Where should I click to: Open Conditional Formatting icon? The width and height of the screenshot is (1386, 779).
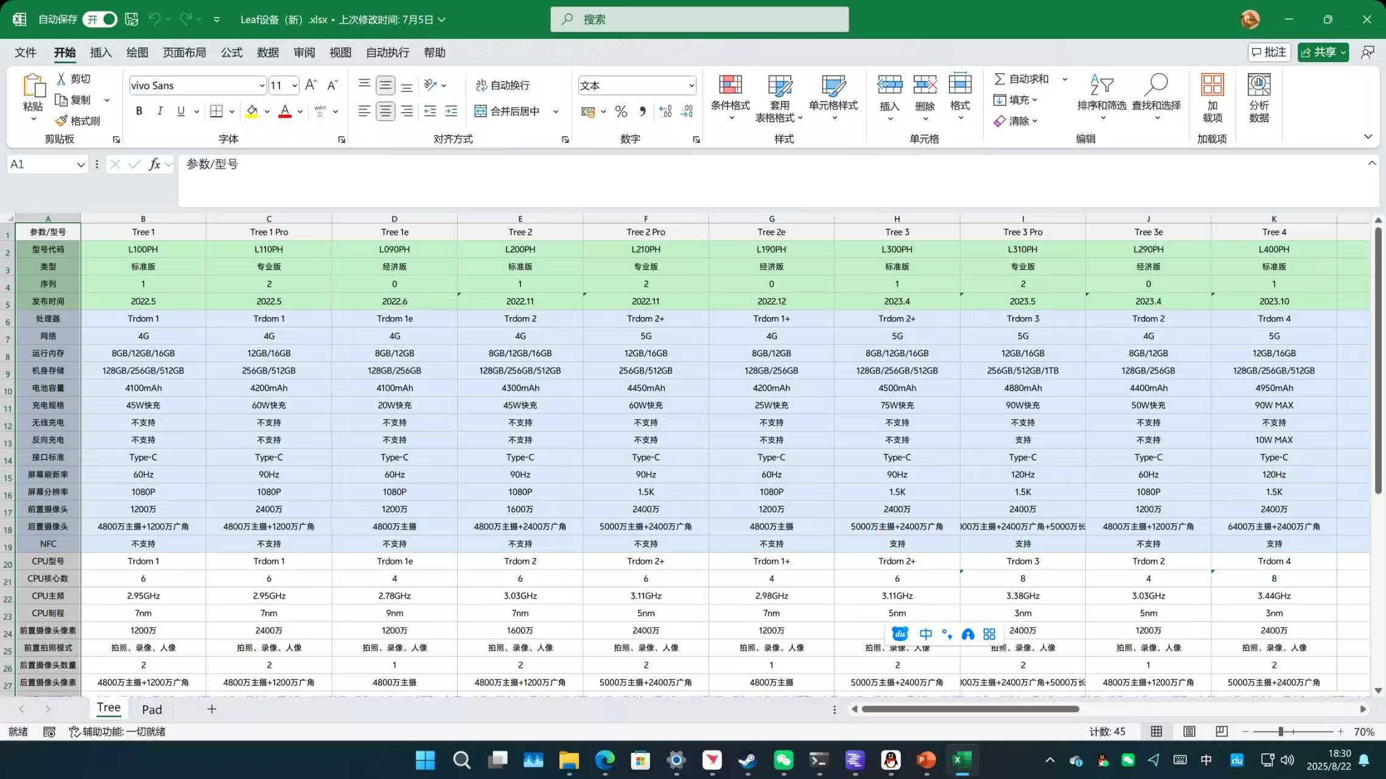tap(730, 85)
